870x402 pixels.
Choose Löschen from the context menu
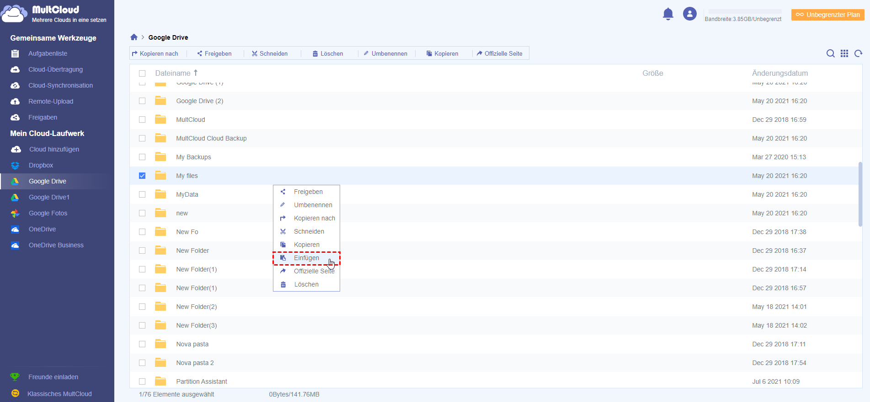coord(306,284)
